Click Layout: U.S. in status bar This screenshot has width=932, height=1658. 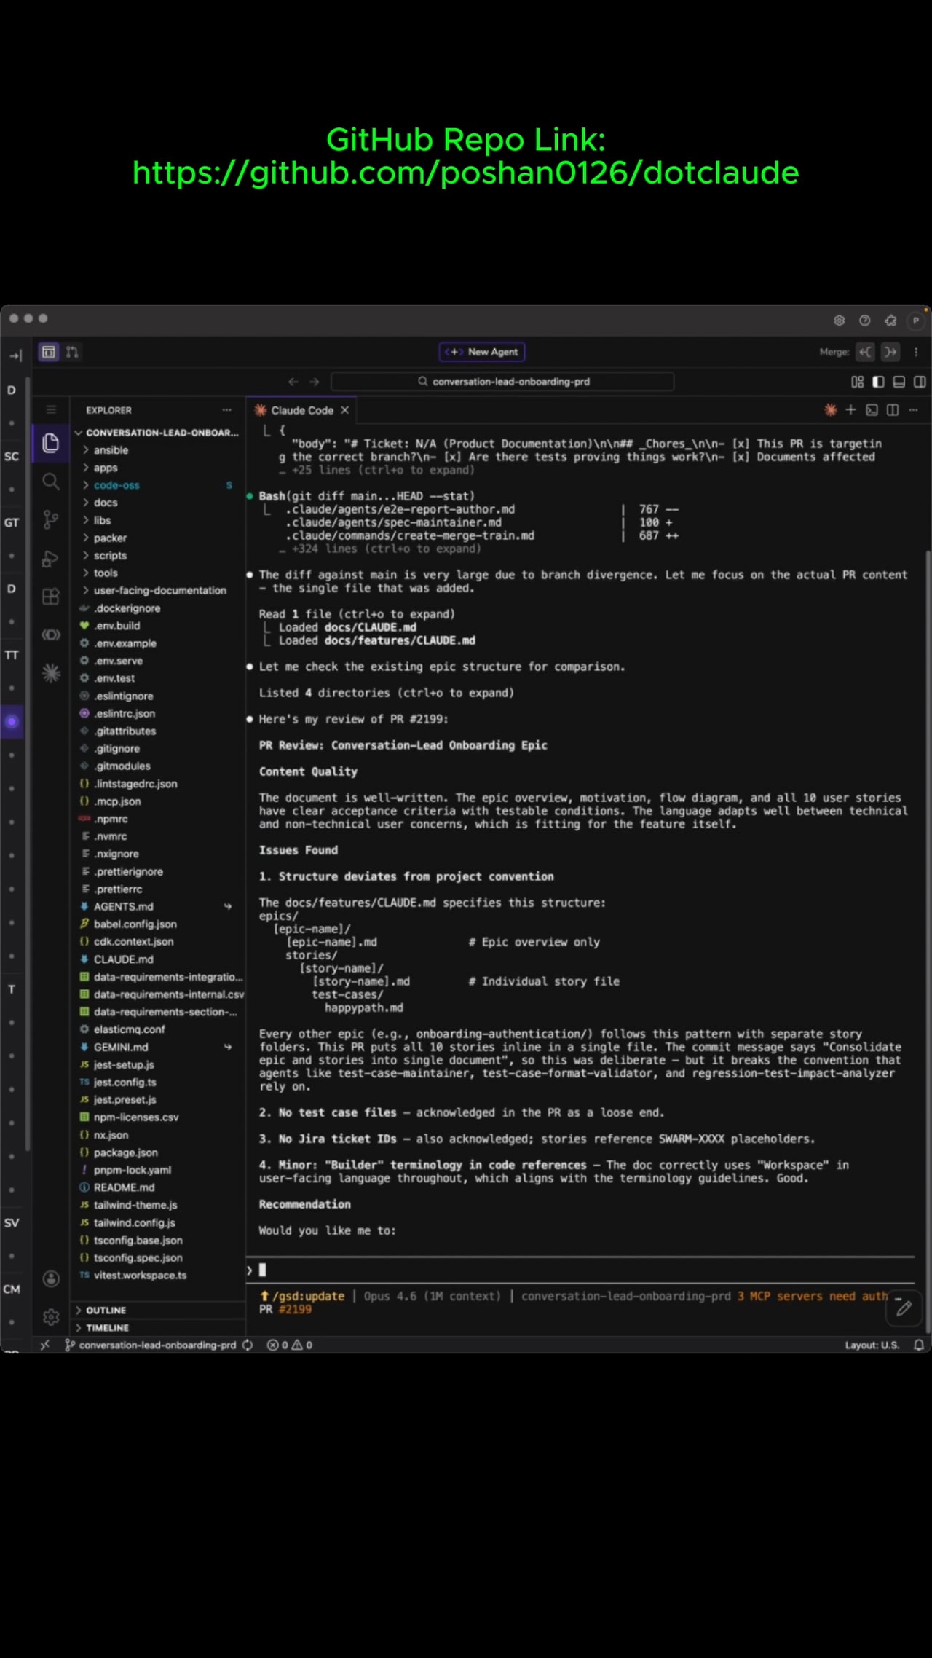(872, 1345)
